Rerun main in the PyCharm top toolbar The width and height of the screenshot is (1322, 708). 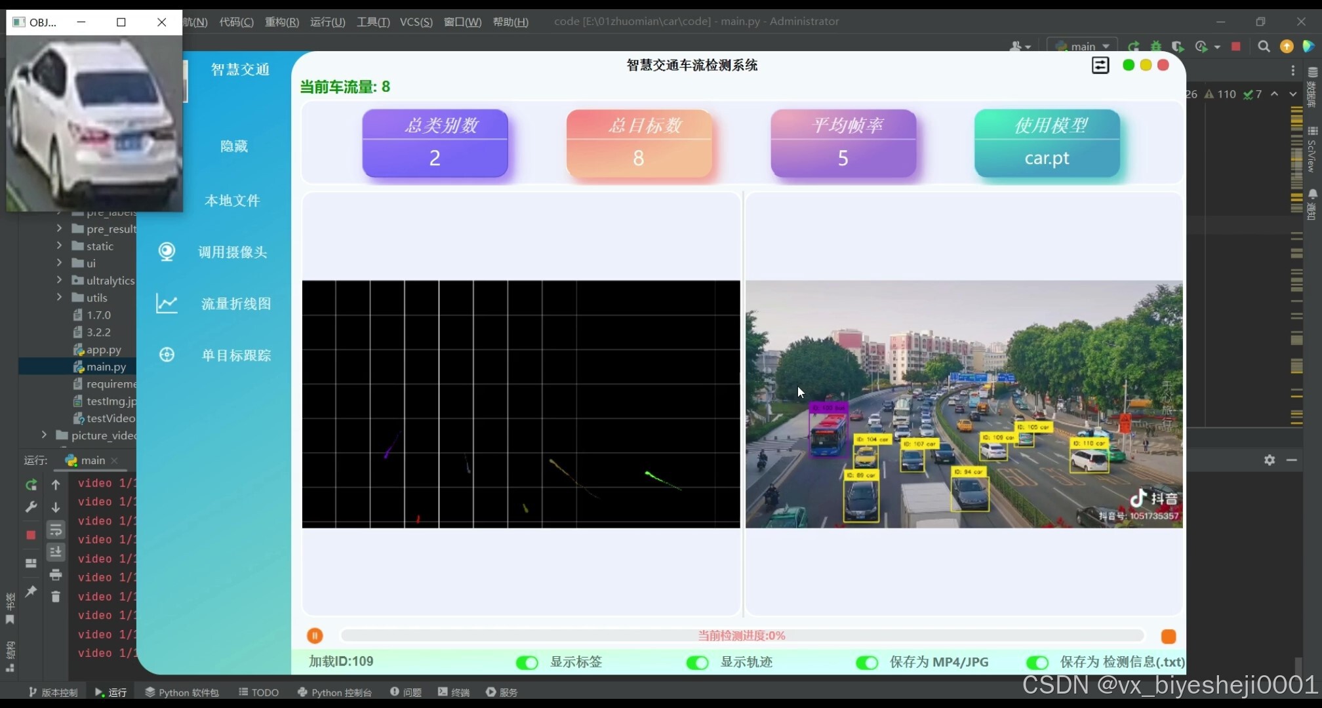[x=1133, y=47]
